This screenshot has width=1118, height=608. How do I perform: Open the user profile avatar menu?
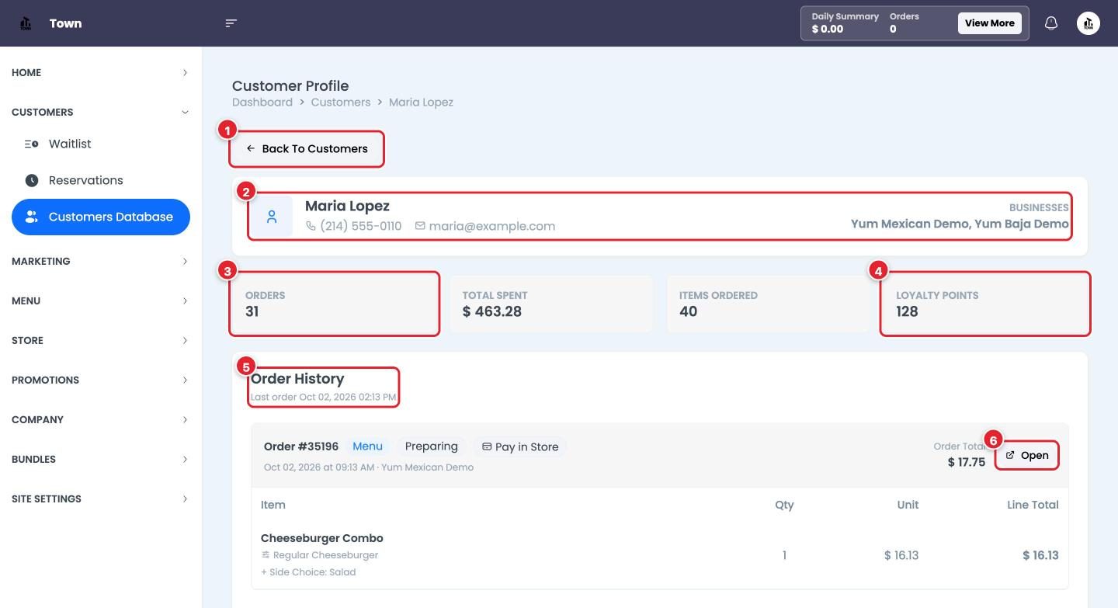1088,23
